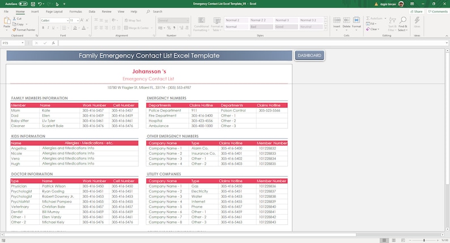Click the Format Painter brush

(14, 30)
